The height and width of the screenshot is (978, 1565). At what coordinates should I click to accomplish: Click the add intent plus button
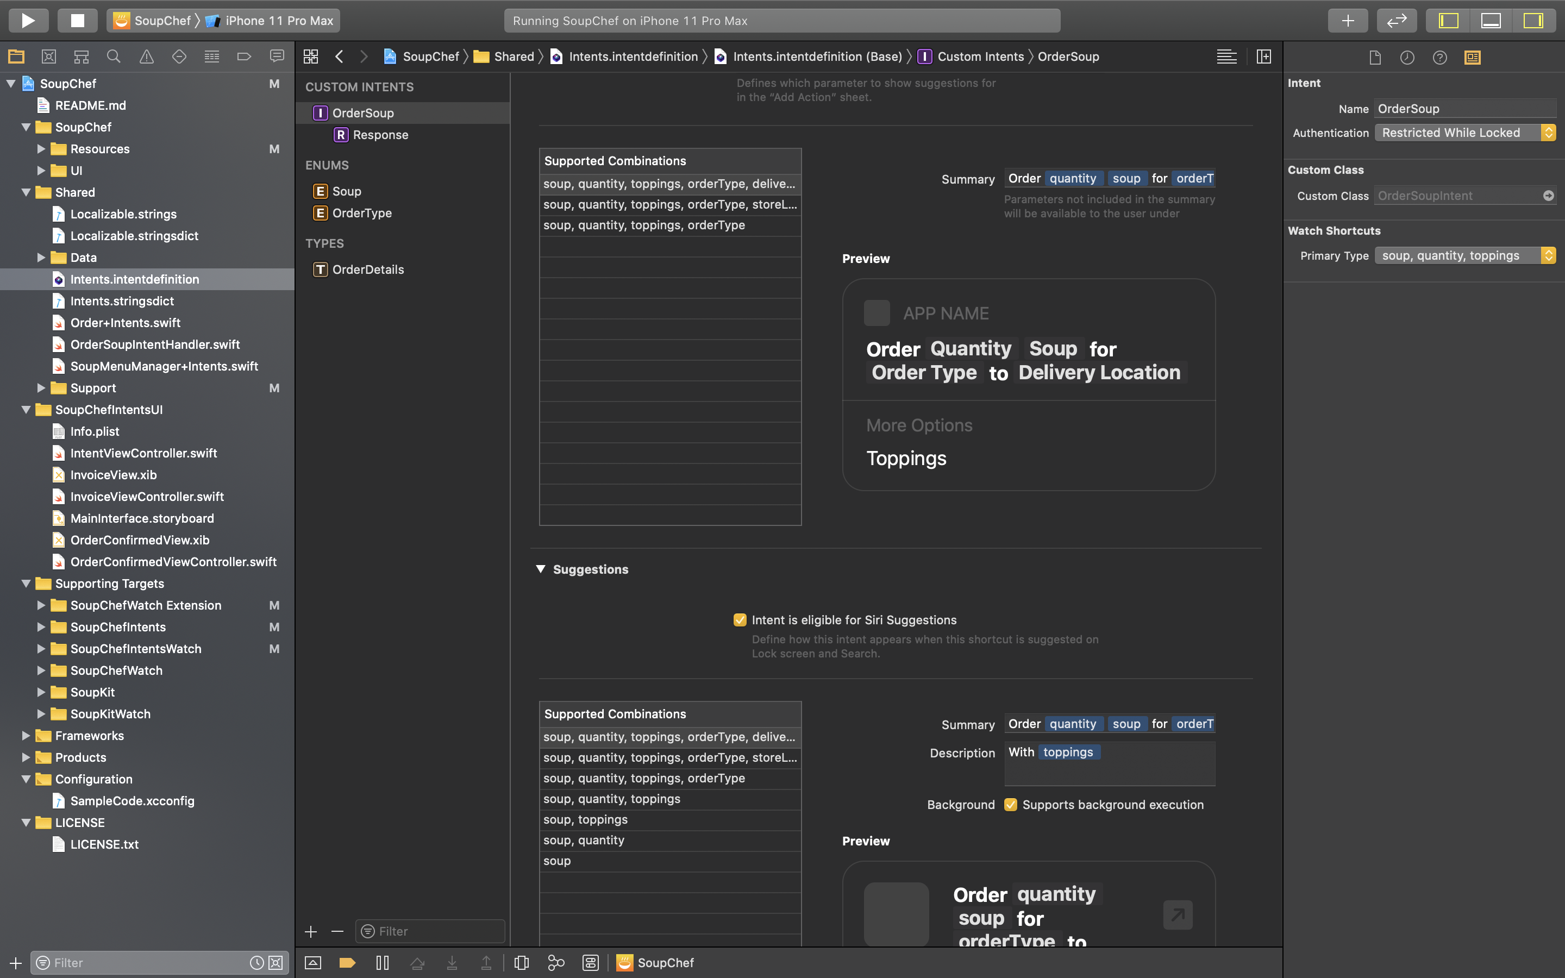[x=311, y=931]
